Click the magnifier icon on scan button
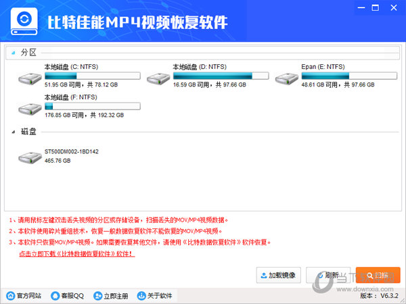The height and width of the screenshot is (304, 406). click(369, 276)
